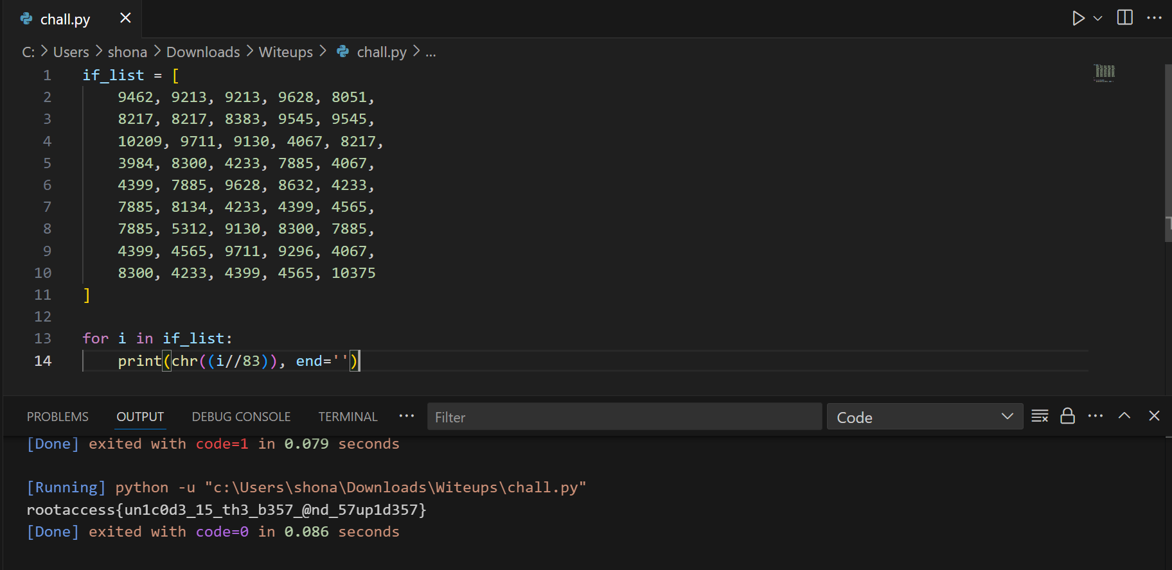Select the chall.py editor tab
Screen dimensions: 1172x570
72,19
